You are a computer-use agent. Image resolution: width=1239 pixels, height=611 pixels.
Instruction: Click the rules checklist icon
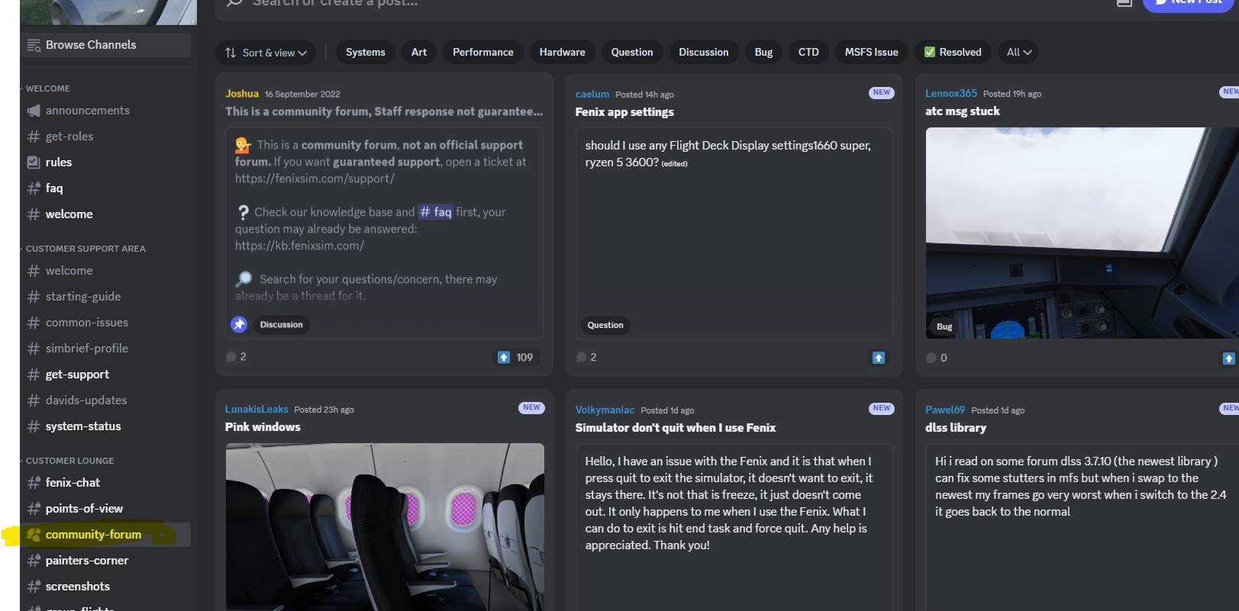pyautogui.click(x=34, y=162)
